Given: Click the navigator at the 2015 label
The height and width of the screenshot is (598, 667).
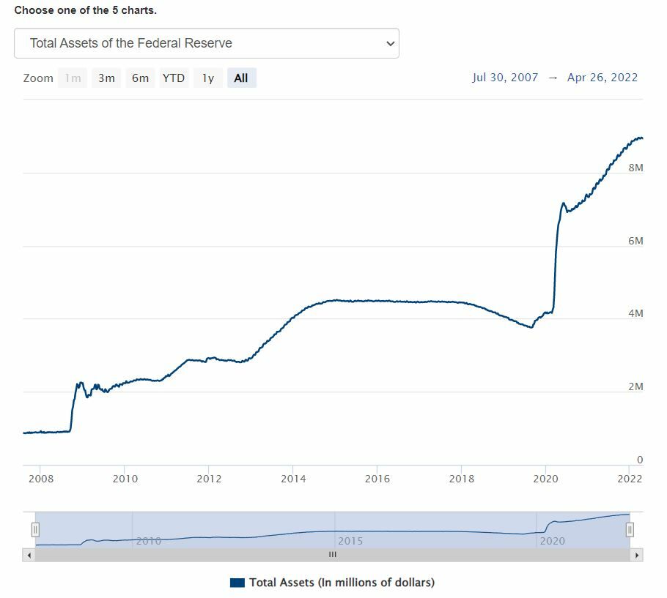Looking at the screenshot, I should (x=350, y=541).
